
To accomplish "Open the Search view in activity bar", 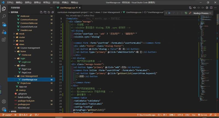I will pyautogui.click(x=4, y=16).
